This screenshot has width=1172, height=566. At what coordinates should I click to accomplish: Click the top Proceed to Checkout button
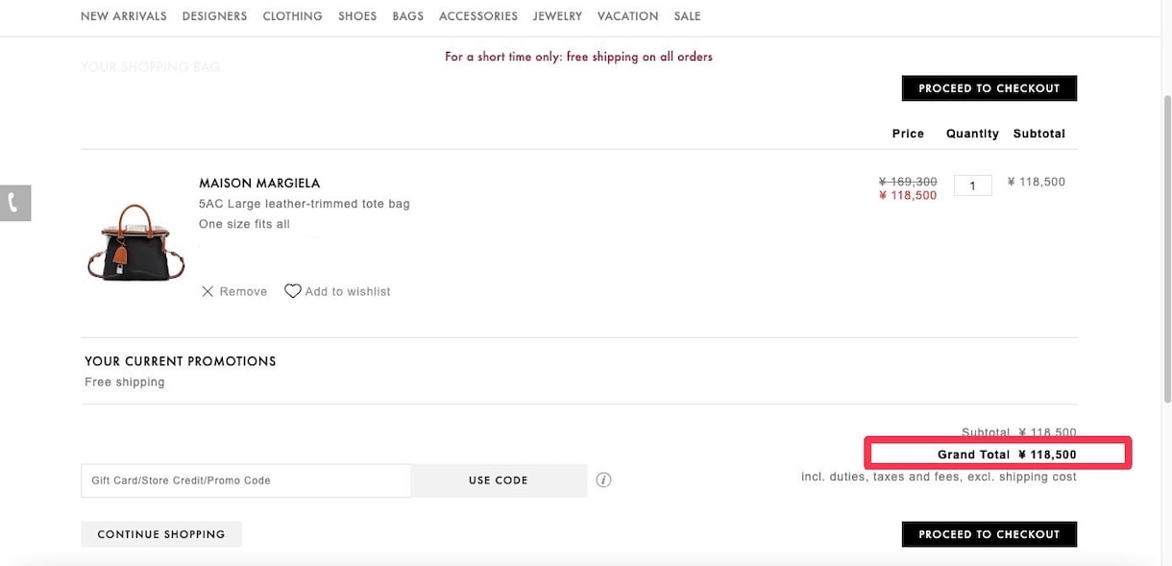pos(989,88)
